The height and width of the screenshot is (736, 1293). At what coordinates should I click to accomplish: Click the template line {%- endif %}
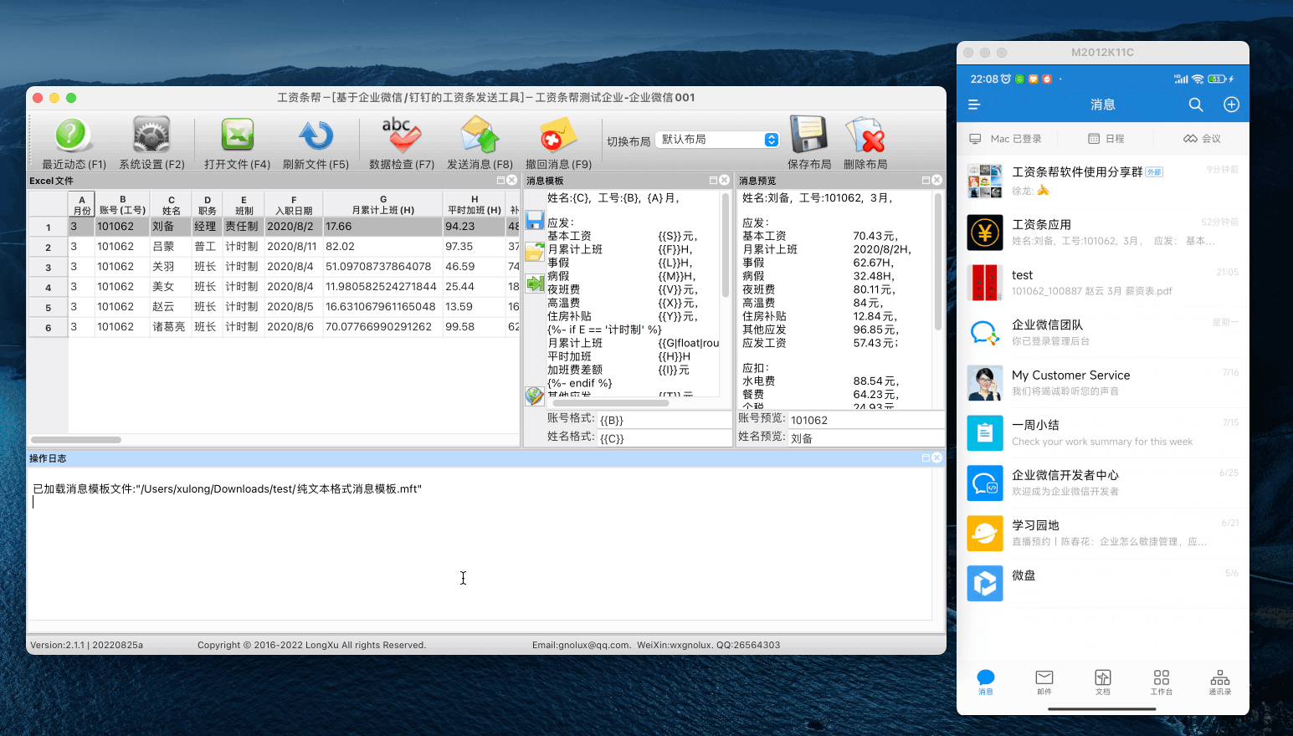tap(580, 383)
